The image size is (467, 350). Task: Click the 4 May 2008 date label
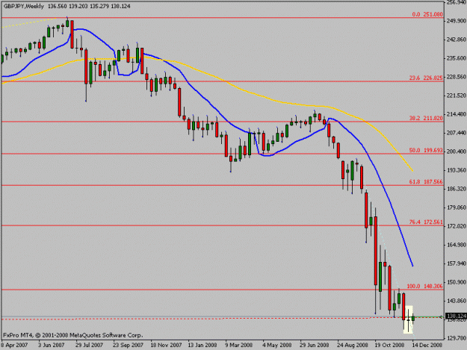coord(277,346)
